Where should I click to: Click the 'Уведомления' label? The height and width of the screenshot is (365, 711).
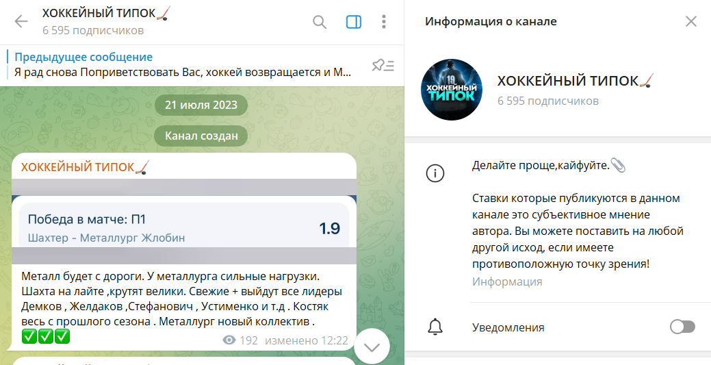pyautogui.click(x=508, y=327)
